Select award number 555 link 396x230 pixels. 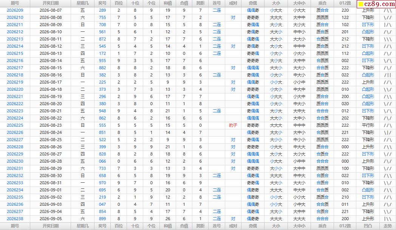tap(102, 125)
